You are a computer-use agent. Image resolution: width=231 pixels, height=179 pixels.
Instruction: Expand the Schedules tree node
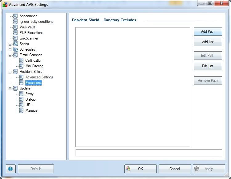[10, 50]
